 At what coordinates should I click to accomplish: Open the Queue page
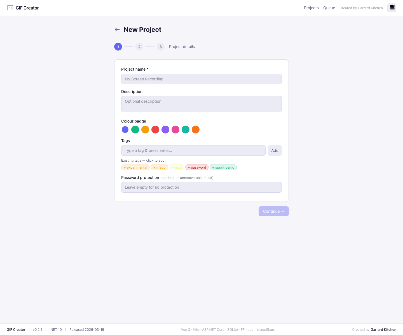click(329, 8)
